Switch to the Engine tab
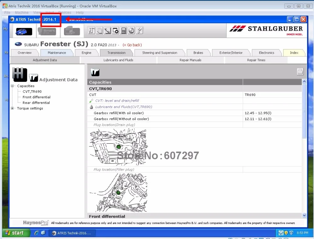 point(86,53)
